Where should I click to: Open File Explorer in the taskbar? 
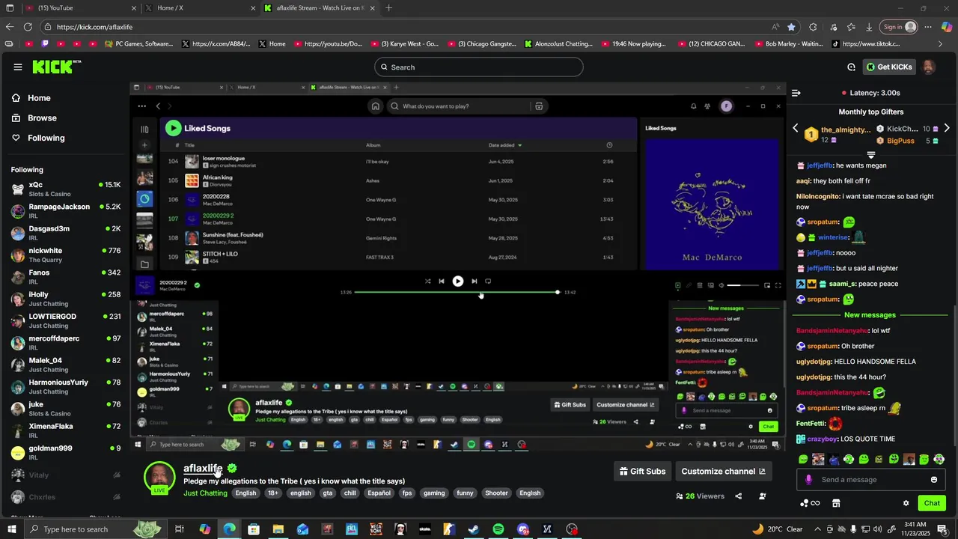tap(278, 529)
